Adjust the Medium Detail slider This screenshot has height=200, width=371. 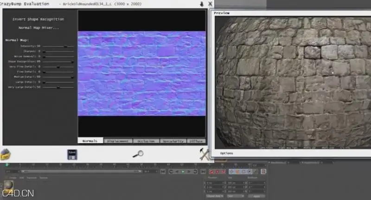(x=58, y=77)
